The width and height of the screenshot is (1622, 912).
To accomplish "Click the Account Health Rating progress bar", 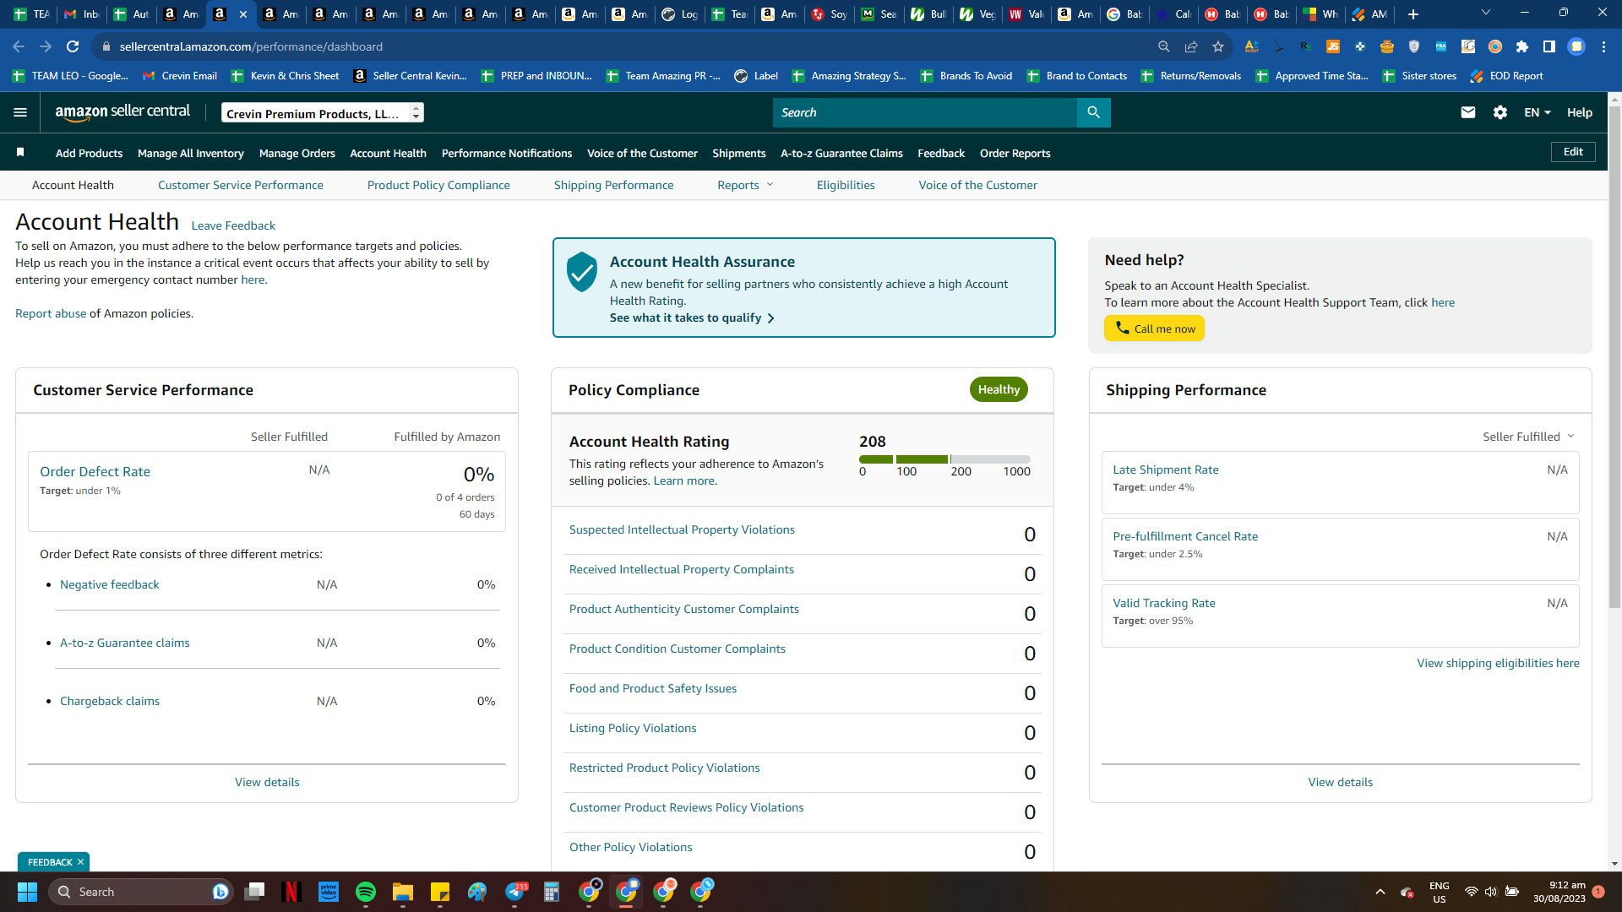I will pos(944,459).
